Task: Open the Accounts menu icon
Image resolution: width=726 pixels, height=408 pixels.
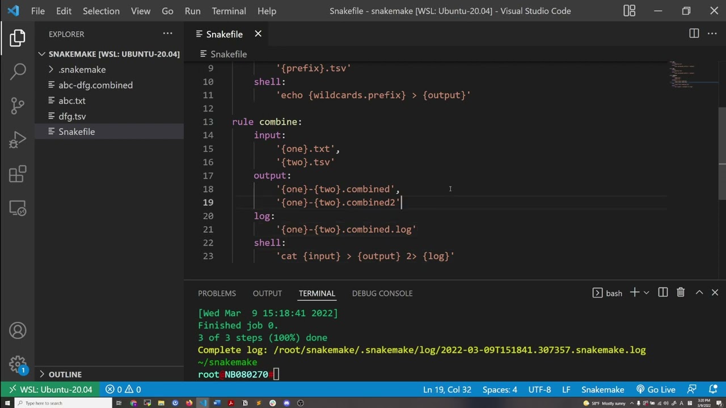Action: pos(18,330)
